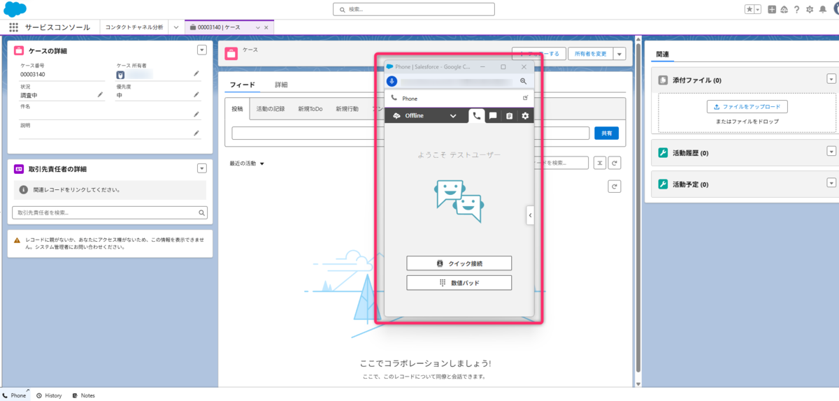Switch to the 詳細 tab
The height and width of the screenshot is (401, 839).
(x=281, y=85)
